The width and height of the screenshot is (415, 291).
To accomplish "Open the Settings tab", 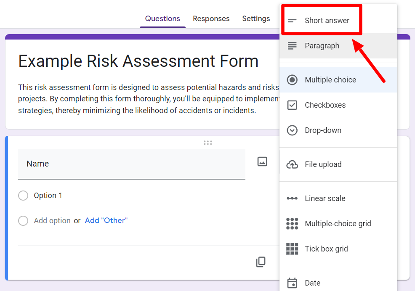I will pyautogui.click(x=256, y=19).
